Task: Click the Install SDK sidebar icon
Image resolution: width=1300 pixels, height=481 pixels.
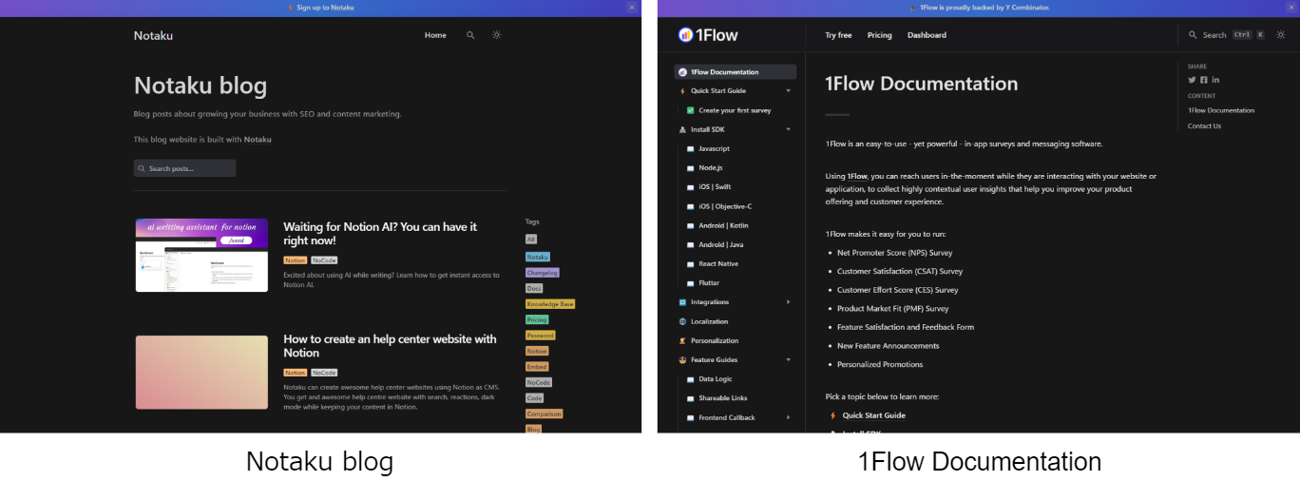Action: [x=682, y=129]
